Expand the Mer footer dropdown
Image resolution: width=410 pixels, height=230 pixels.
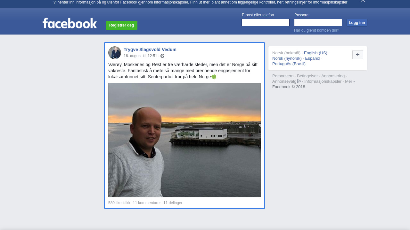[350, 81]
